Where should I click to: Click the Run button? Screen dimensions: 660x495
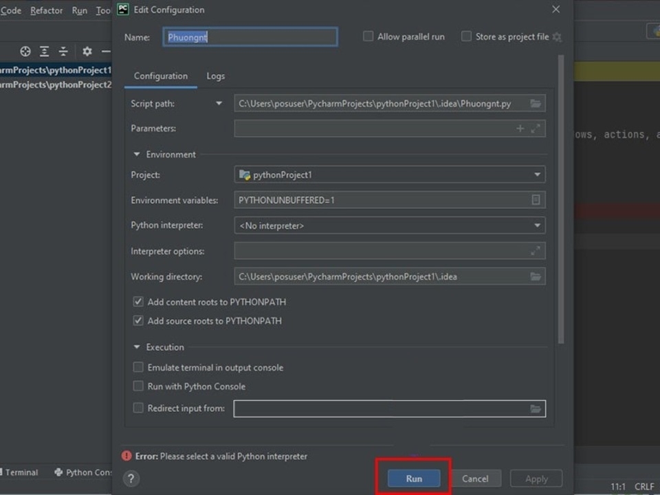point(412,478)
